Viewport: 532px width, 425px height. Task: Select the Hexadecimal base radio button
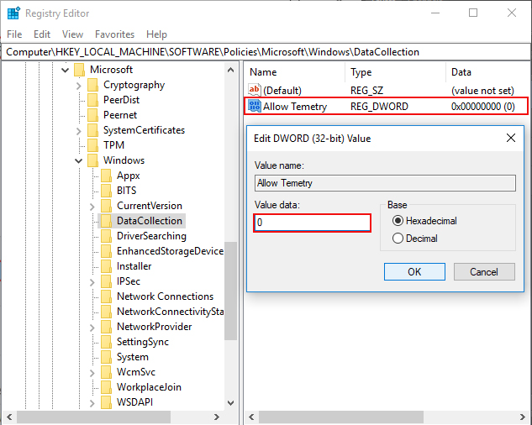[x=398, y=221]
